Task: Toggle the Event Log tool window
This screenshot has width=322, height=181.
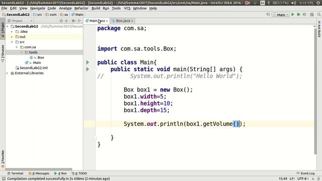Action: (x=305, y=173)
